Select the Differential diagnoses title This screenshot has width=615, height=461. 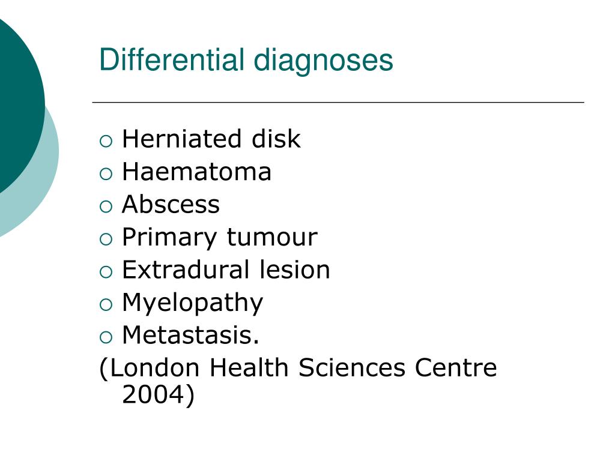(x=246, y=60)
